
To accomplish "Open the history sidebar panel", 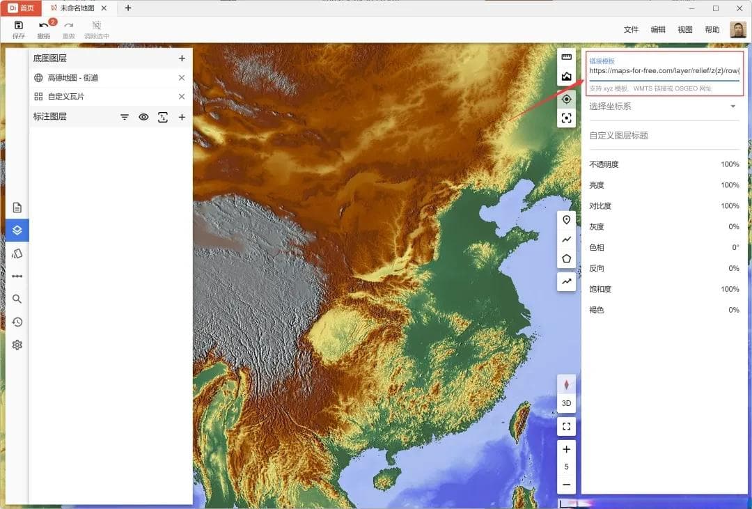I will [17, 322].
